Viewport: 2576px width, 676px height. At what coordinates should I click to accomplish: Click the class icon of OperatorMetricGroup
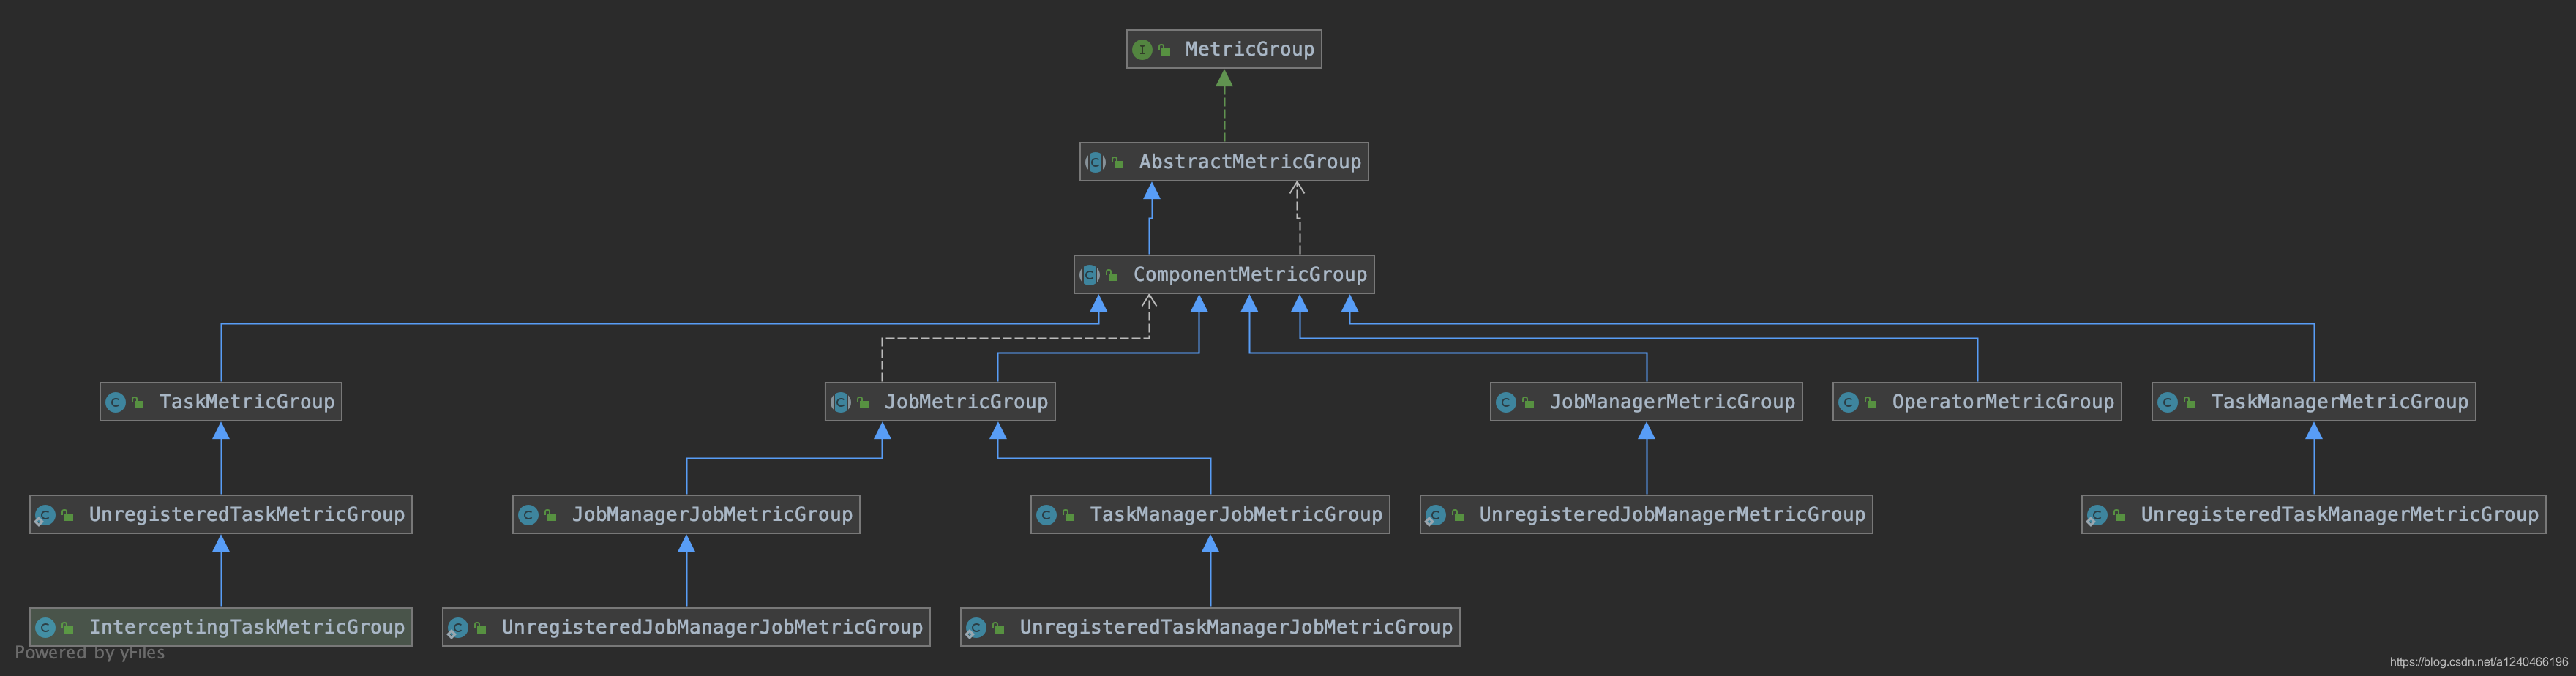point(1849,402)
